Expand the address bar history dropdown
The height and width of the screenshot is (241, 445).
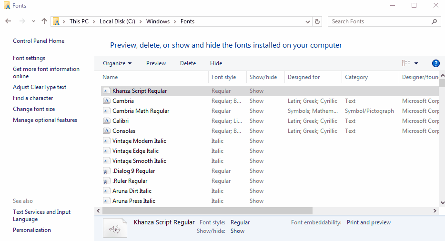[307, 22]
